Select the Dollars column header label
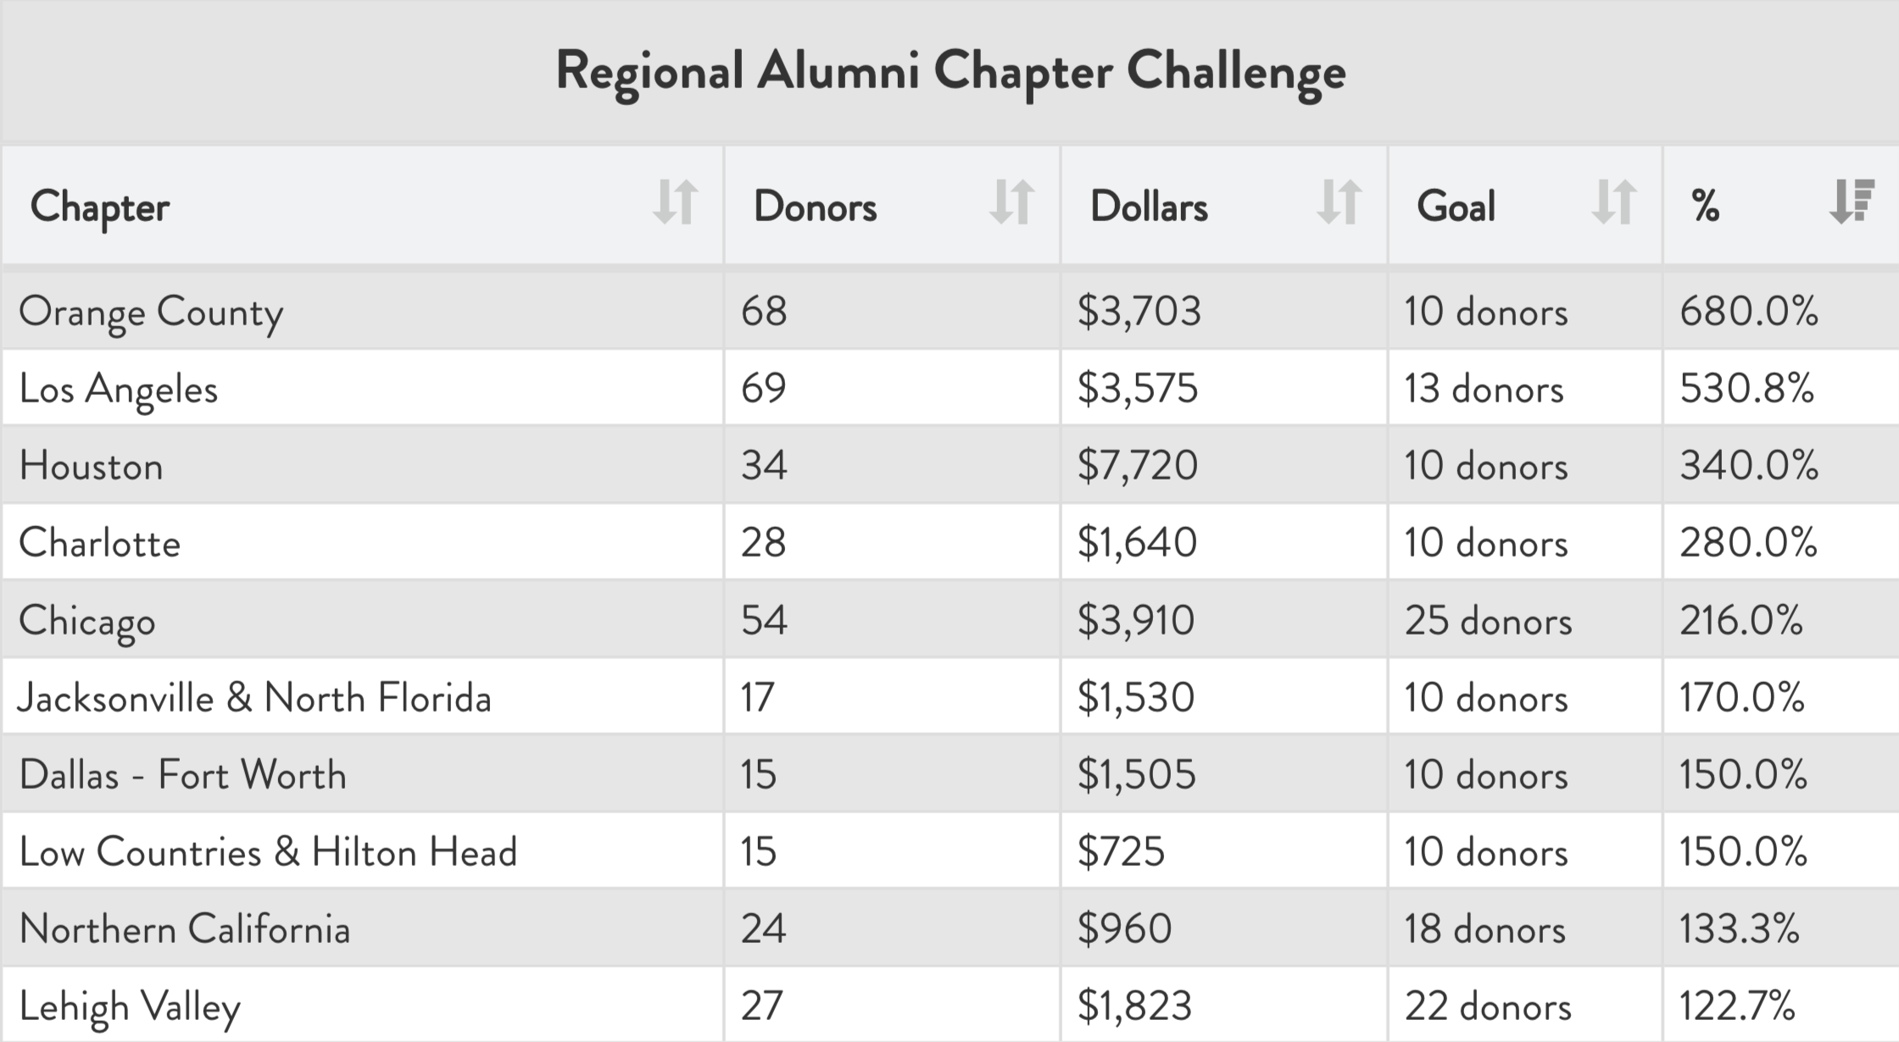 tap(1149, 206)
